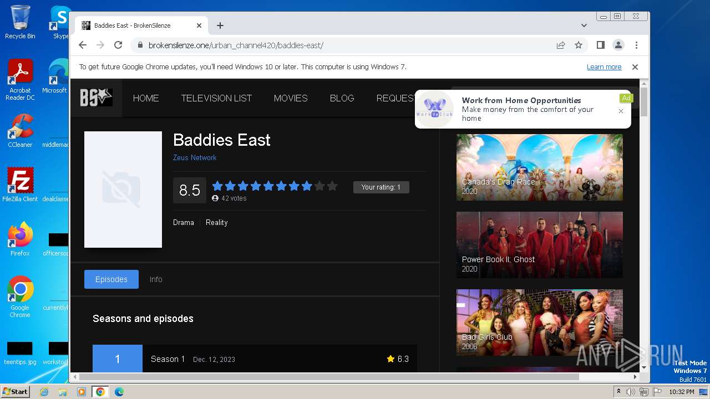Show hidden tray icons arrow
This screenshot has width=710, height=399.
pos(618,392)
